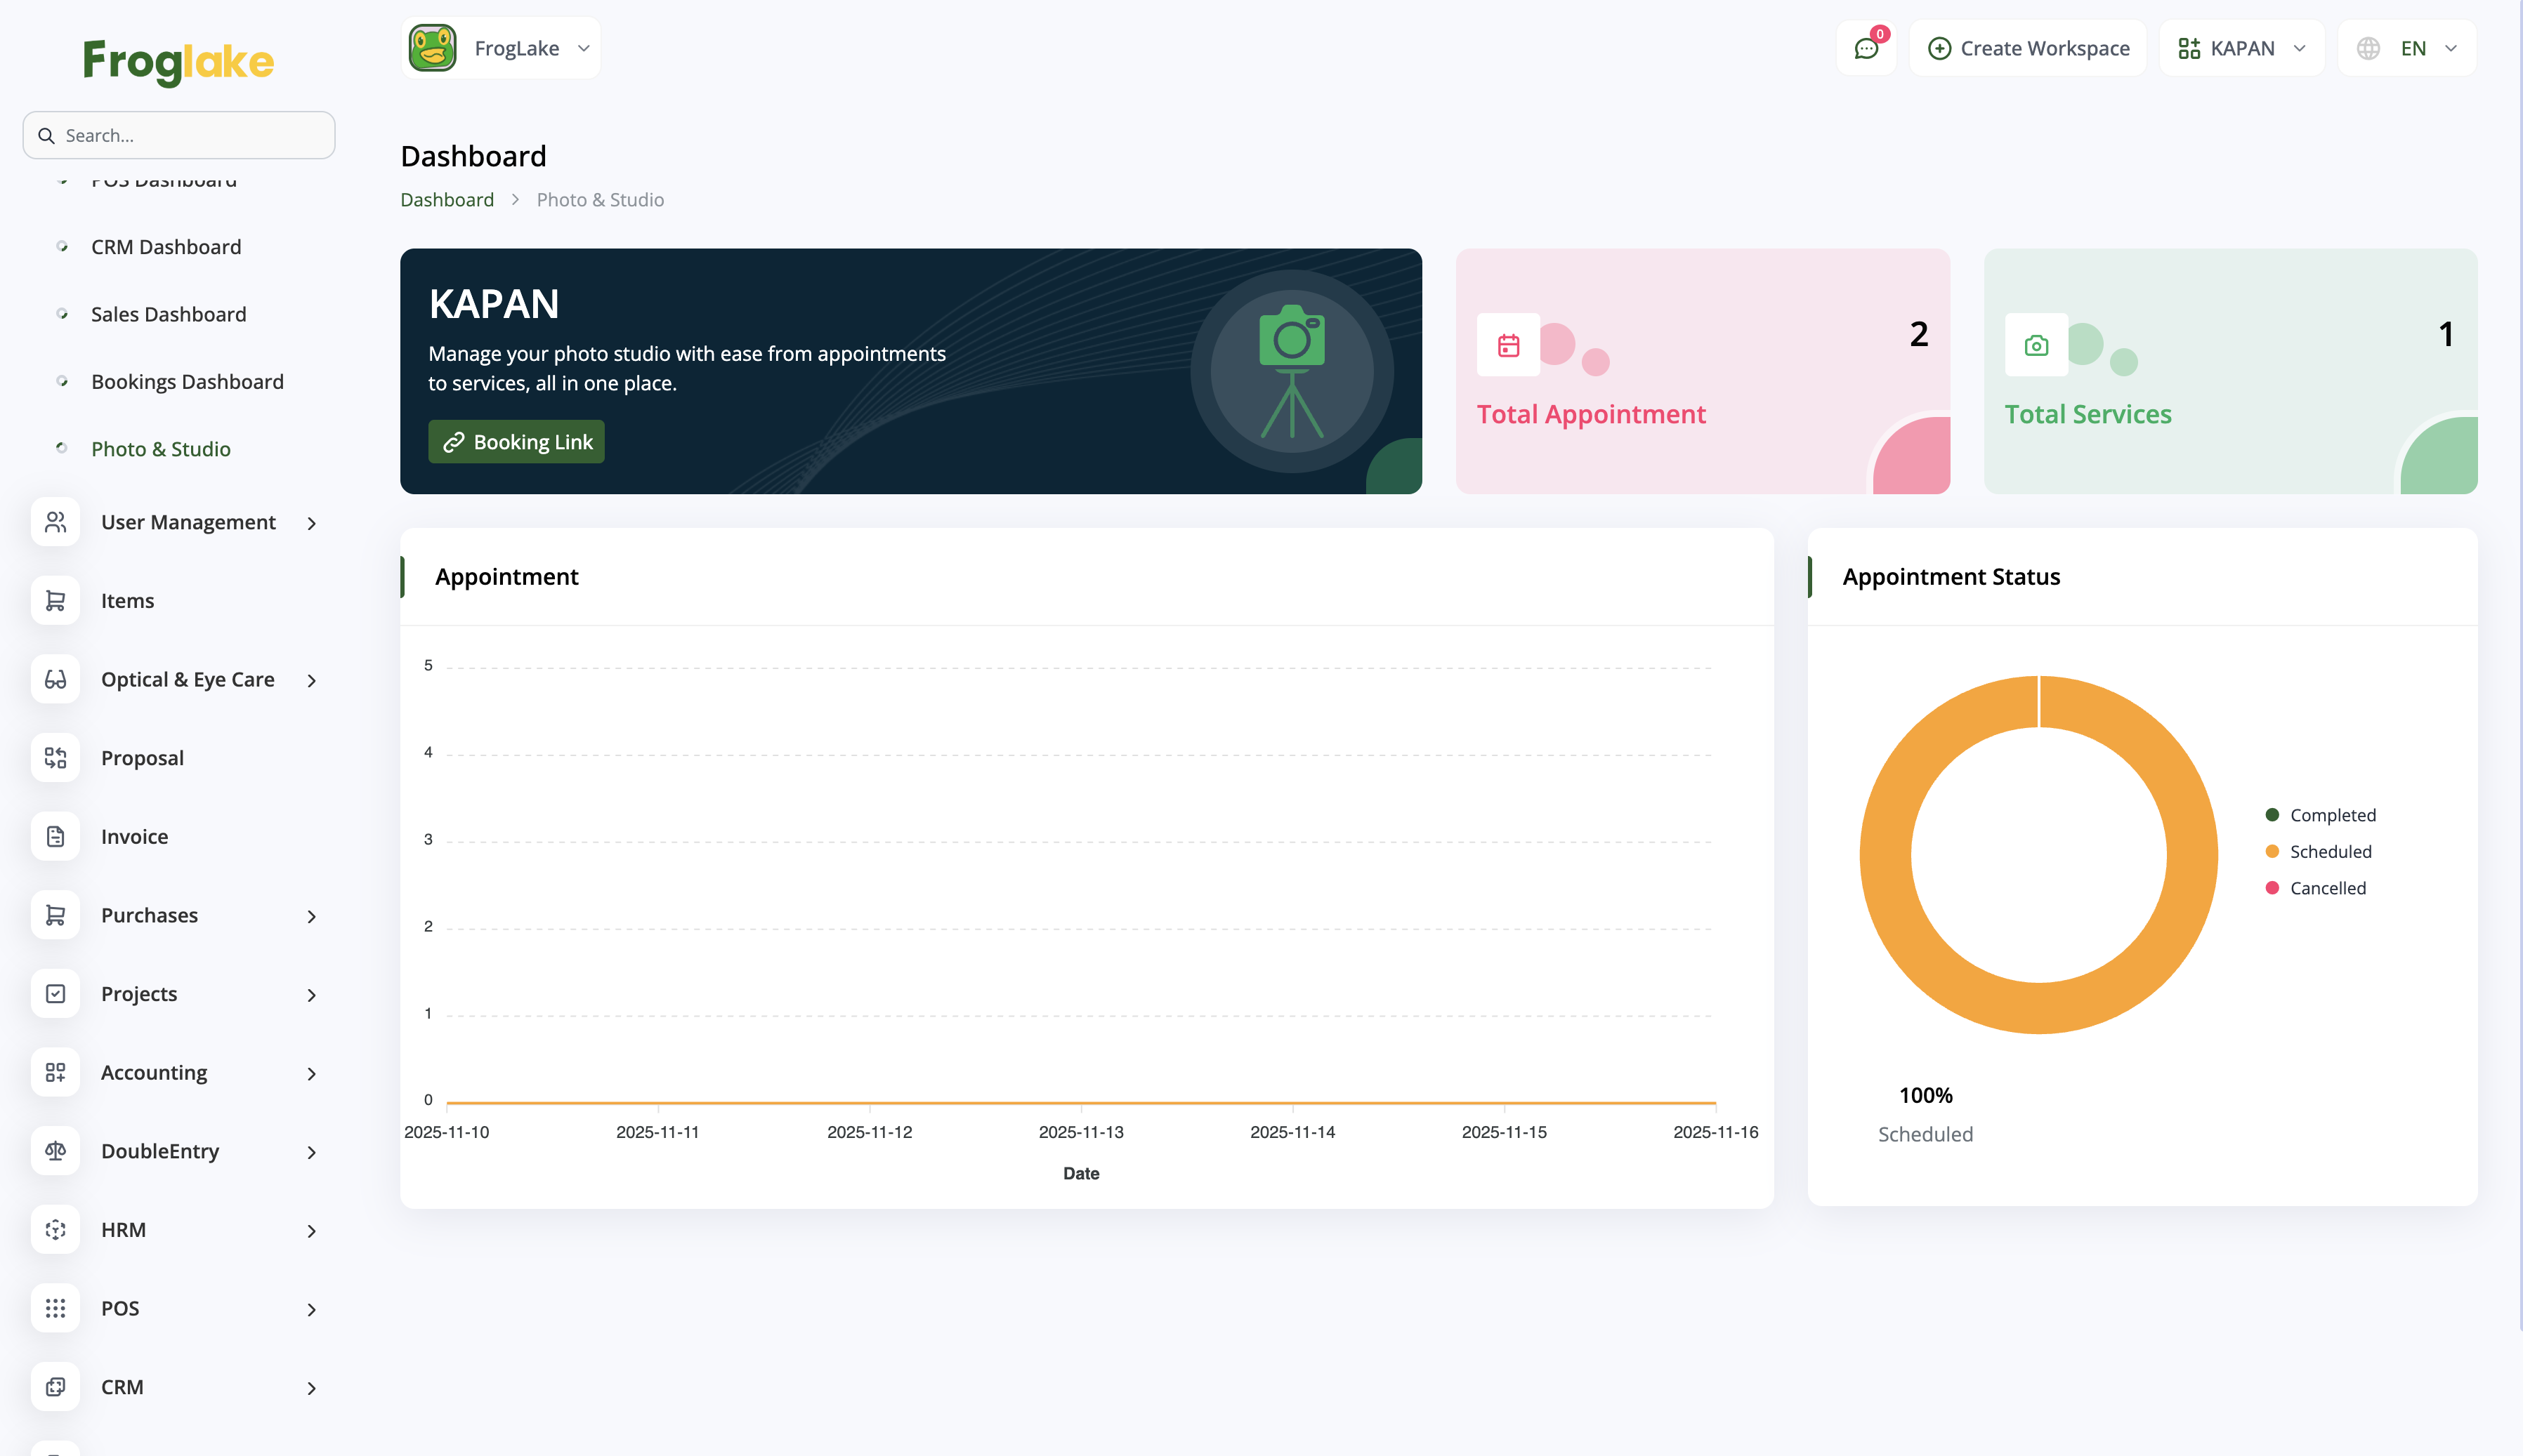Click the Create Workspace button
2523x1456 pixels.
[2028, 49]
